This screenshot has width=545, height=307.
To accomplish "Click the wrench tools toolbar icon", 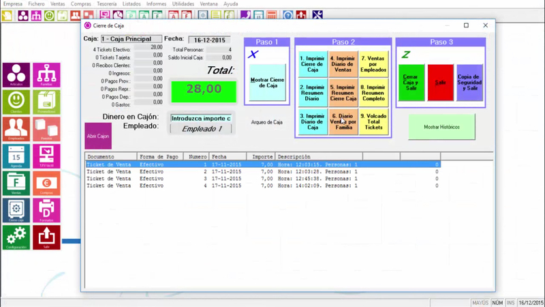I will point(317,15).
